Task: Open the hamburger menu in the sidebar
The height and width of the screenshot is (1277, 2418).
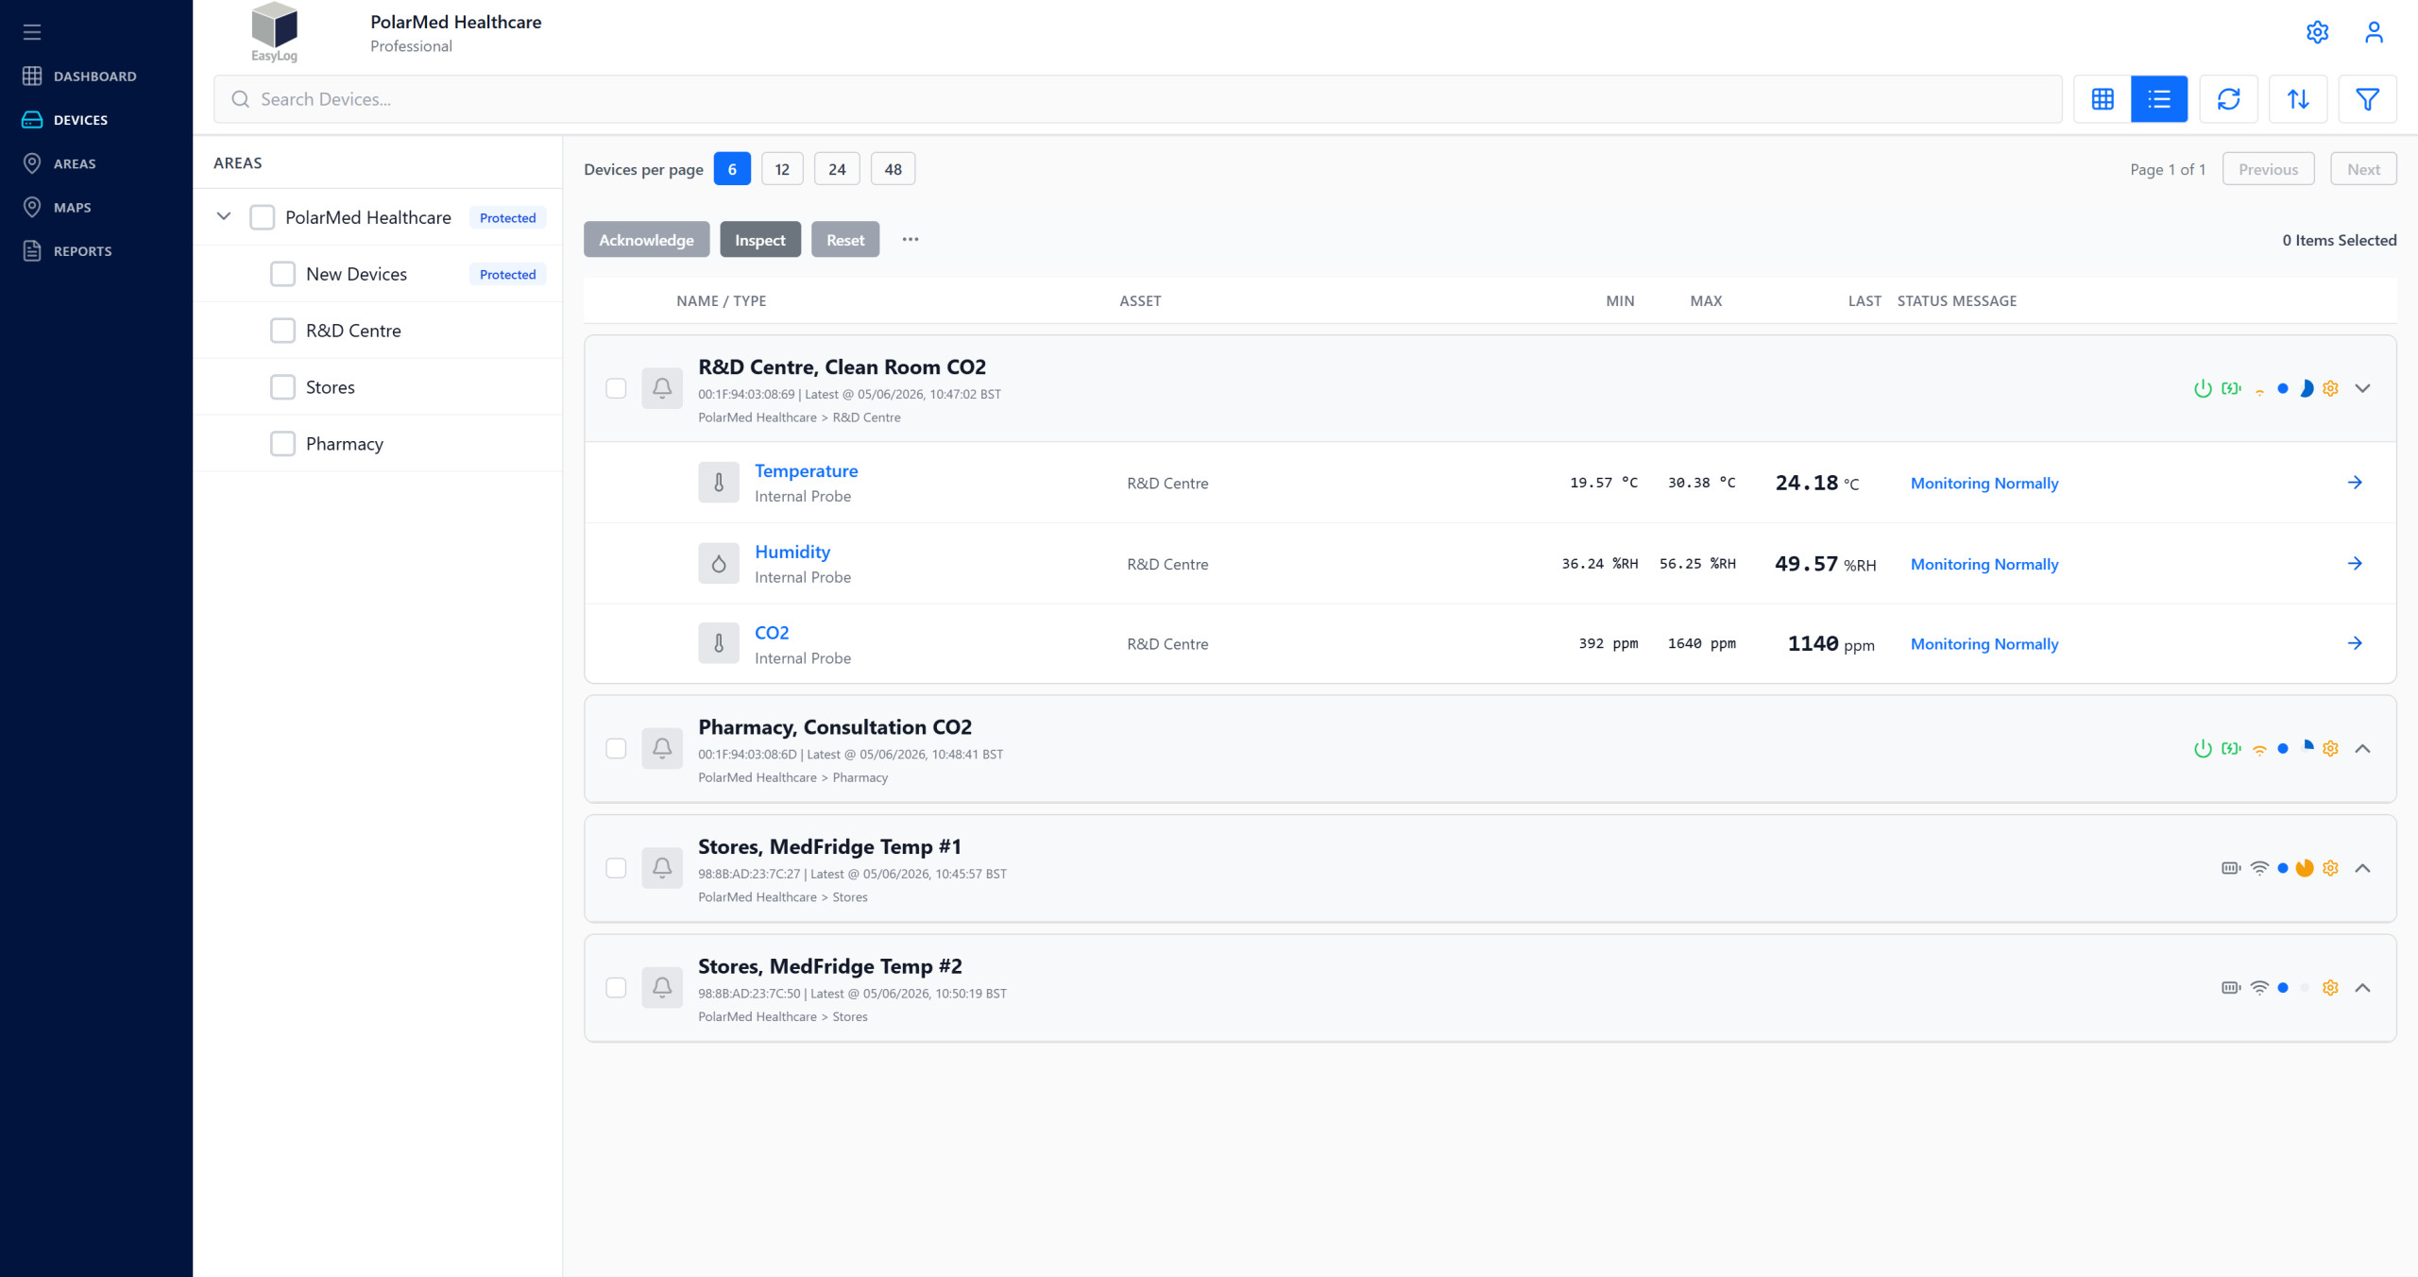Action: (x=32, y=32)
